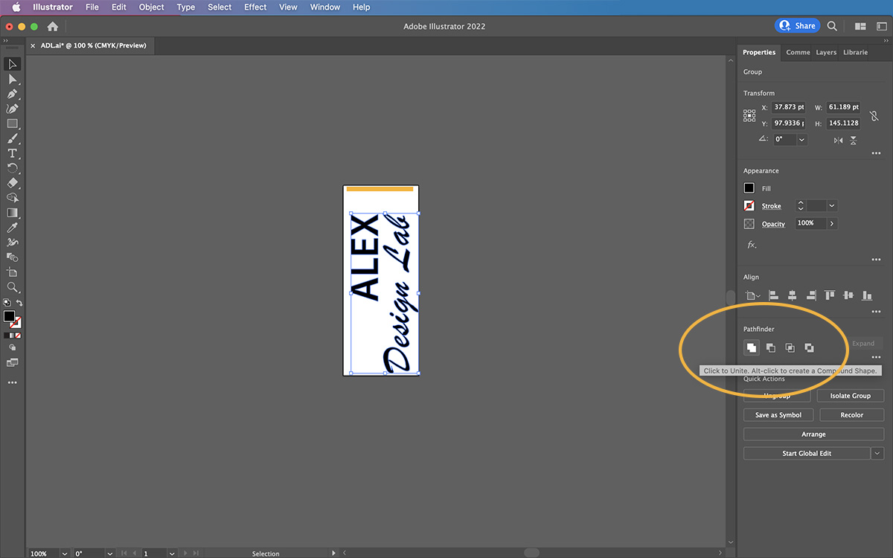Click the Unite icon in Pathfinder

[x=751, y=347]
